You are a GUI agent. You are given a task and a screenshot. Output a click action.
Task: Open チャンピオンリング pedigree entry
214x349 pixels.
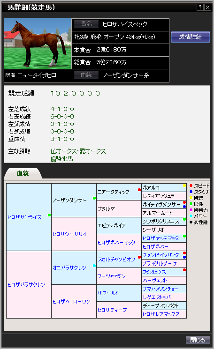161,255
